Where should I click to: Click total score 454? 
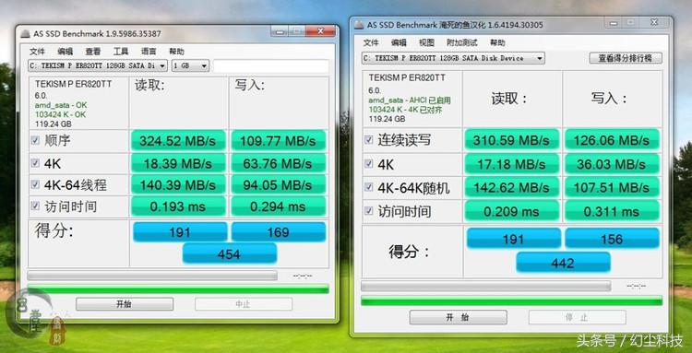229,253
